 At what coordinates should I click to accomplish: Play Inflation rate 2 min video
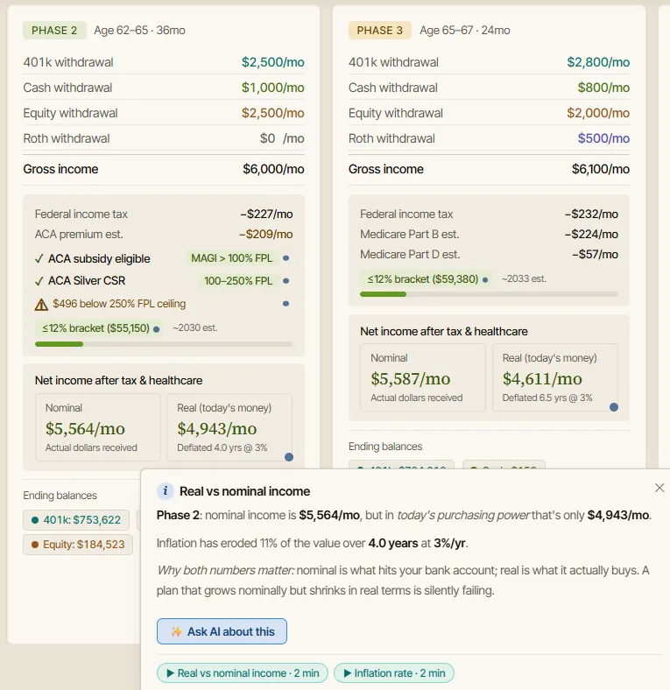[x=394, y=673]
